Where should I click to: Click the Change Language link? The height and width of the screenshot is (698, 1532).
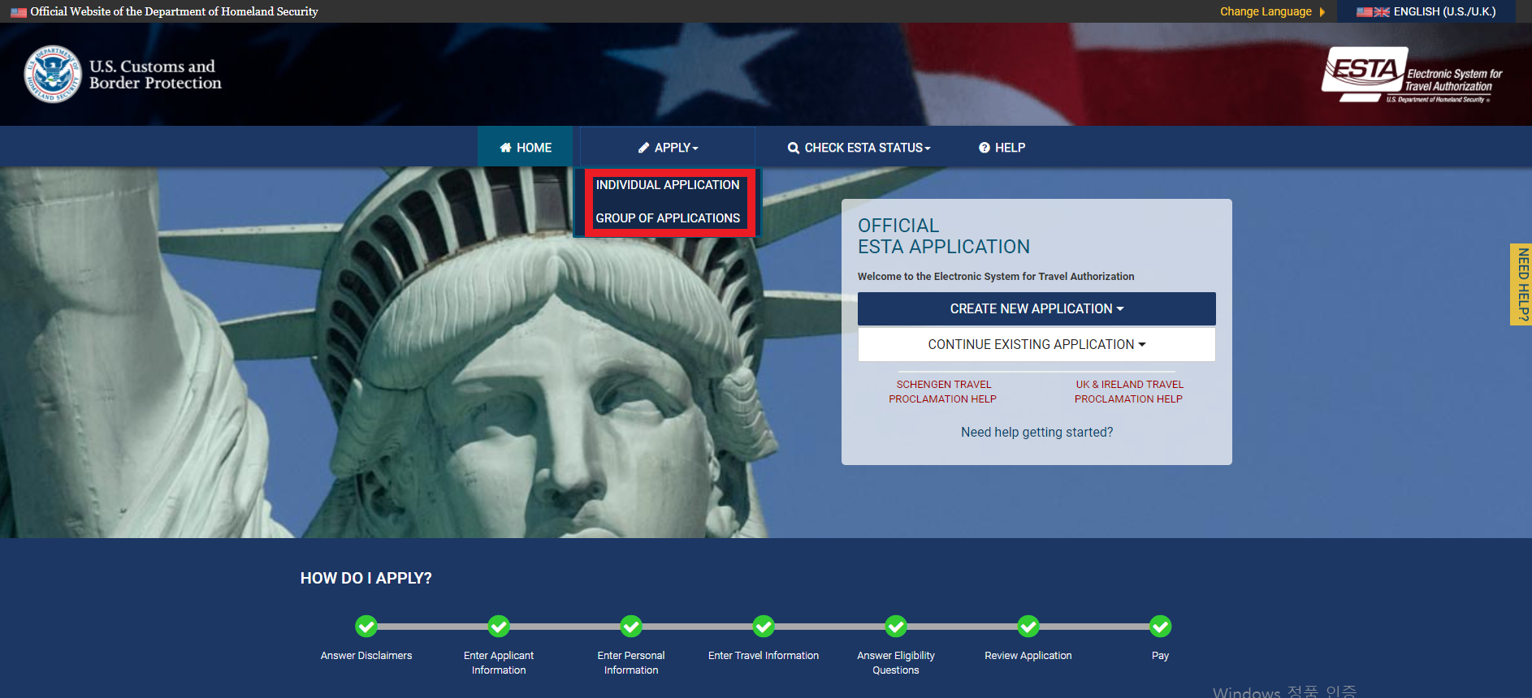(1266, 12)
